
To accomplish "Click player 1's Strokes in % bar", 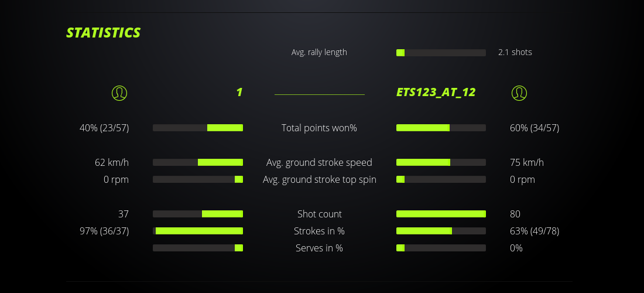I will tap(198, 231).
